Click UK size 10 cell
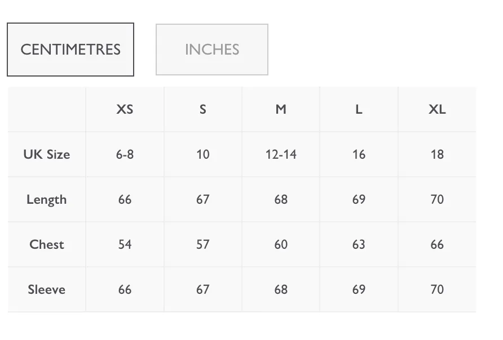Viewport: 503px width, 340px height. (x=203, y=154)
